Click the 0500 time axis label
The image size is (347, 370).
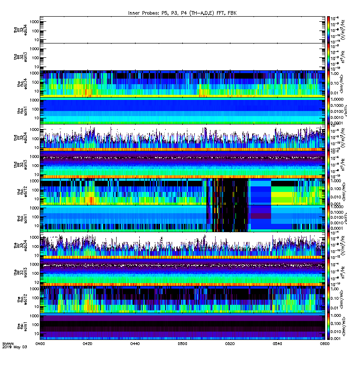tap(182, 344)
